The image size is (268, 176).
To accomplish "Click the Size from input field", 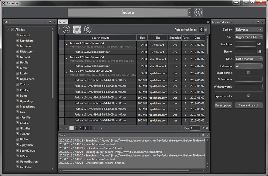I will click(x=245, y=44).
